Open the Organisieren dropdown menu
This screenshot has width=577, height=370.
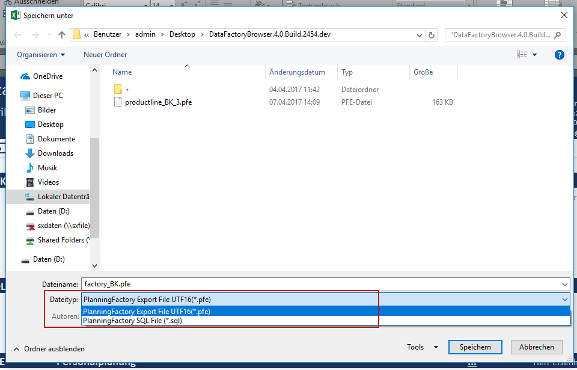click(41, 55)
